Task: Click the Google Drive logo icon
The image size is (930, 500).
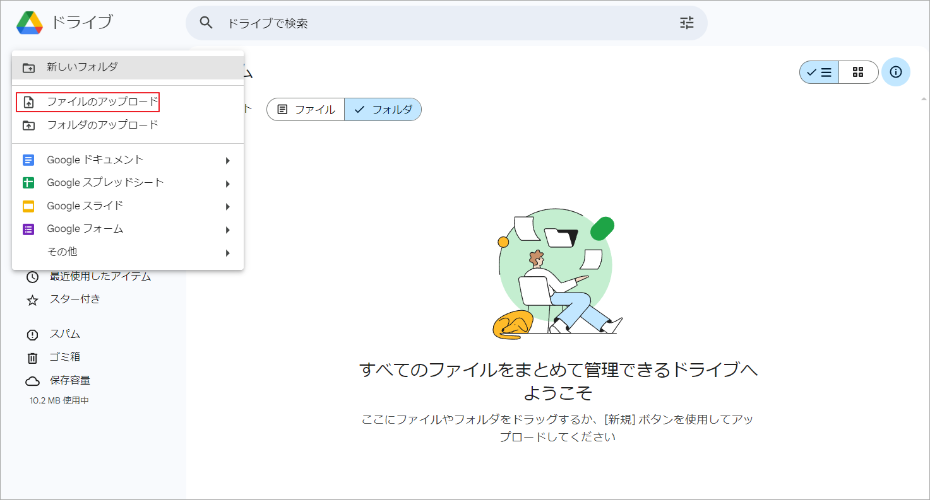Action: coord(30,23)
